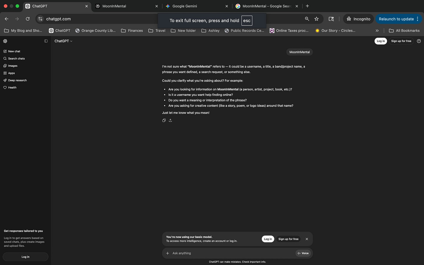The image size is (424, 265).
Task: Close MoonInMental - Google Search tab
Action: click(297, 6)
